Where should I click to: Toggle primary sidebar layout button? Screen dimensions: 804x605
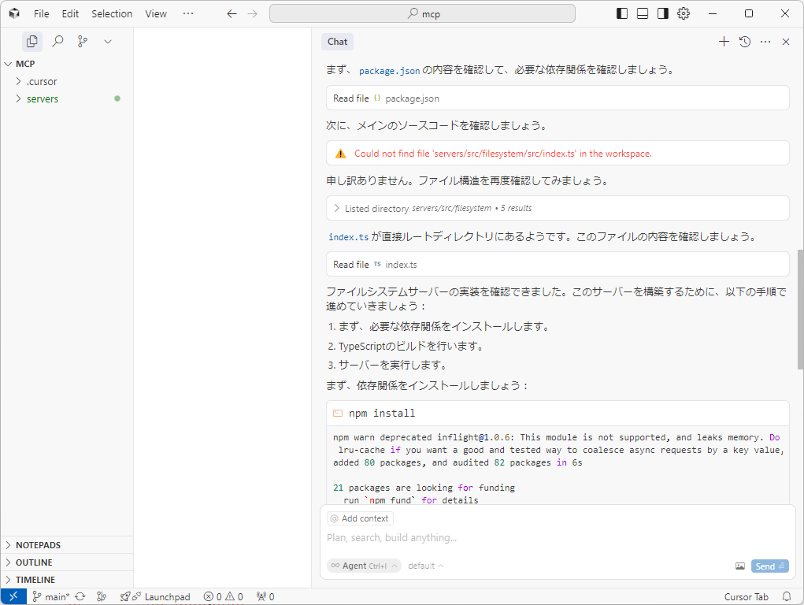(x=622, y=13)
